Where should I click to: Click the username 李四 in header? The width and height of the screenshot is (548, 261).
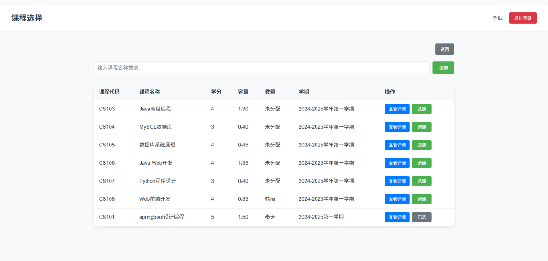pyautogui.click(x=497, y=18)
